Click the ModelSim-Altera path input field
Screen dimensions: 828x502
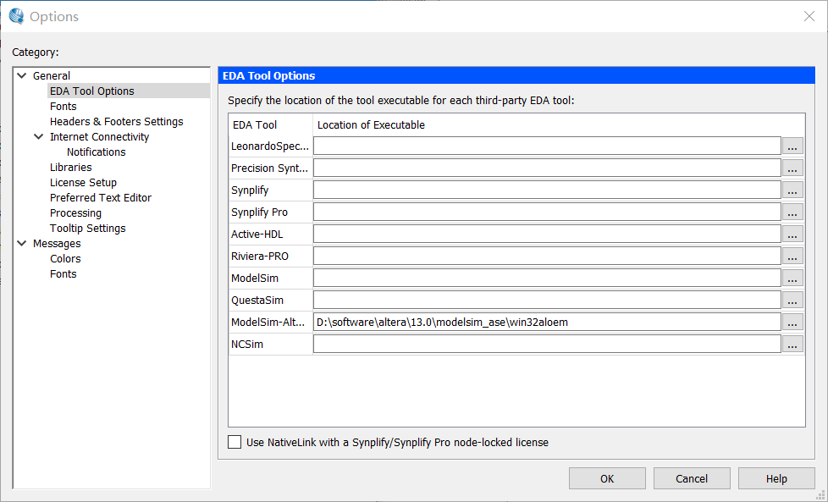(547, 322)
